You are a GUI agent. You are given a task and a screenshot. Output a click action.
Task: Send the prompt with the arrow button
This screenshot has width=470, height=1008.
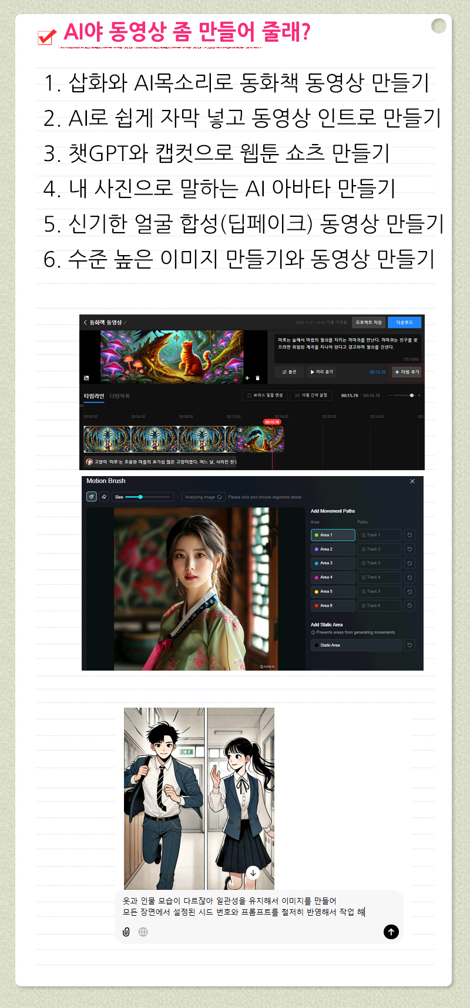[391, 932]
